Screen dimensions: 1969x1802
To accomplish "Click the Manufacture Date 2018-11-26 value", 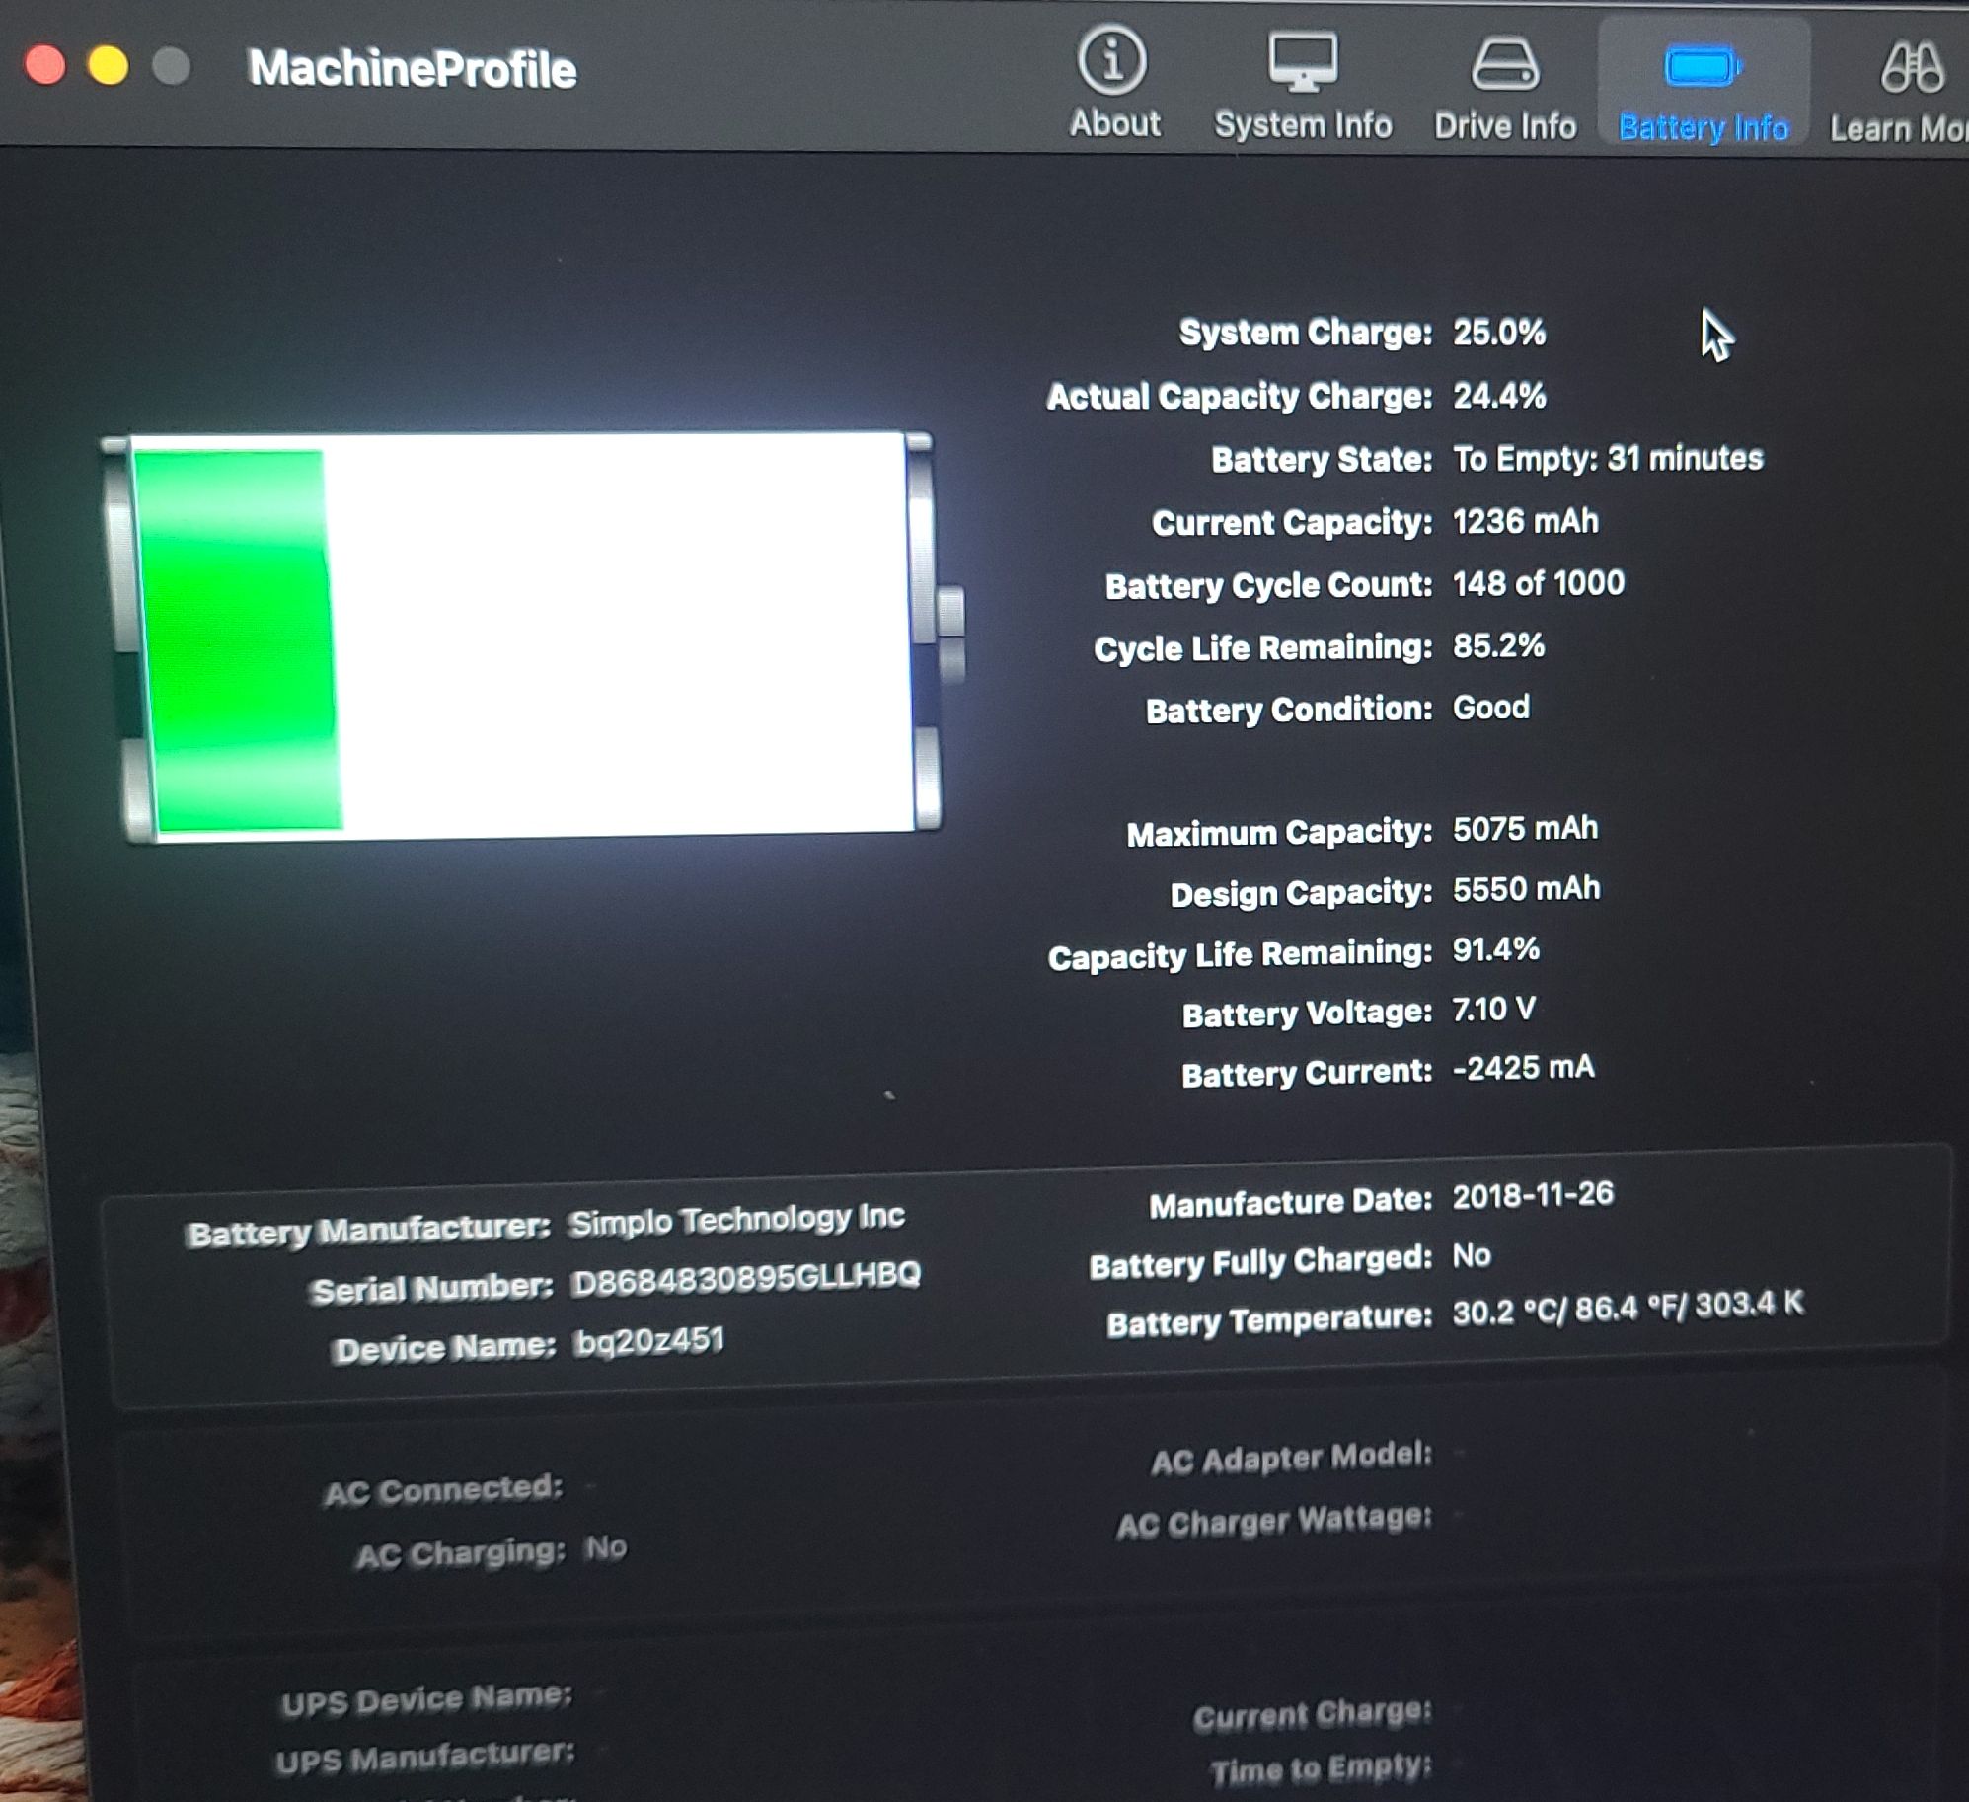I will point(1532,1195).
